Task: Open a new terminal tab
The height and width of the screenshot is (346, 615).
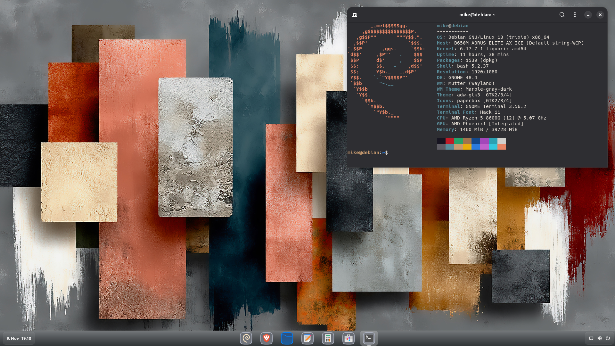Action: pyautogui.click(x=355, y=15)
